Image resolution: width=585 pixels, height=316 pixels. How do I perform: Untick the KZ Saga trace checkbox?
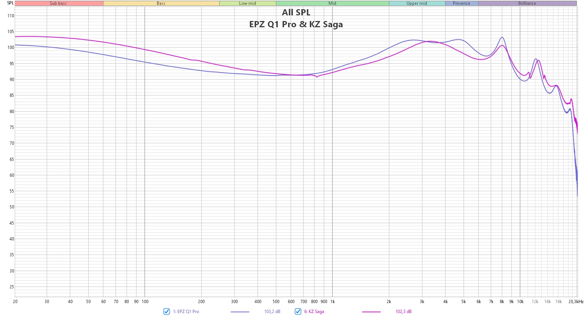click(298, 312)
